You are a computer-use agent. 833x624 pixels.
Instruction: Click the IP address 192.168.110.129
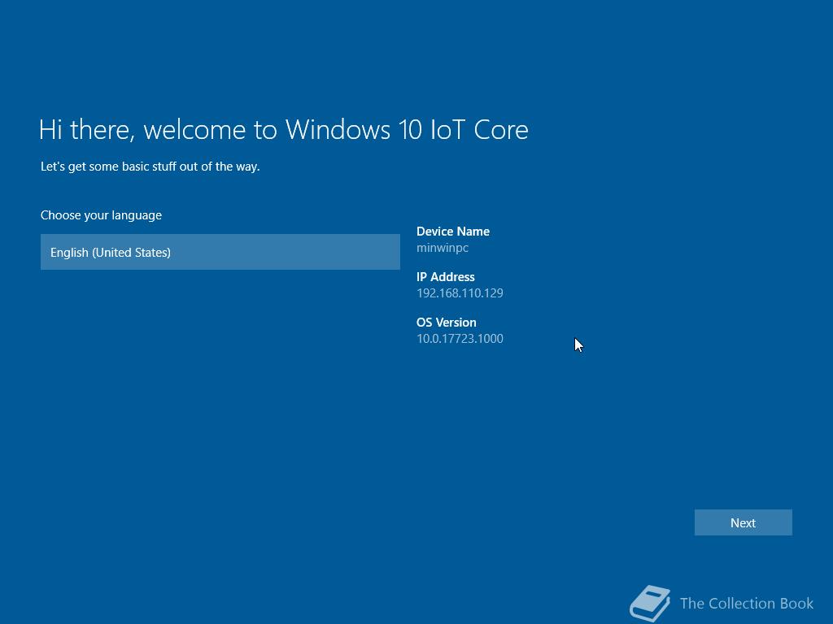pyautogui.click(x=460, y=292)
